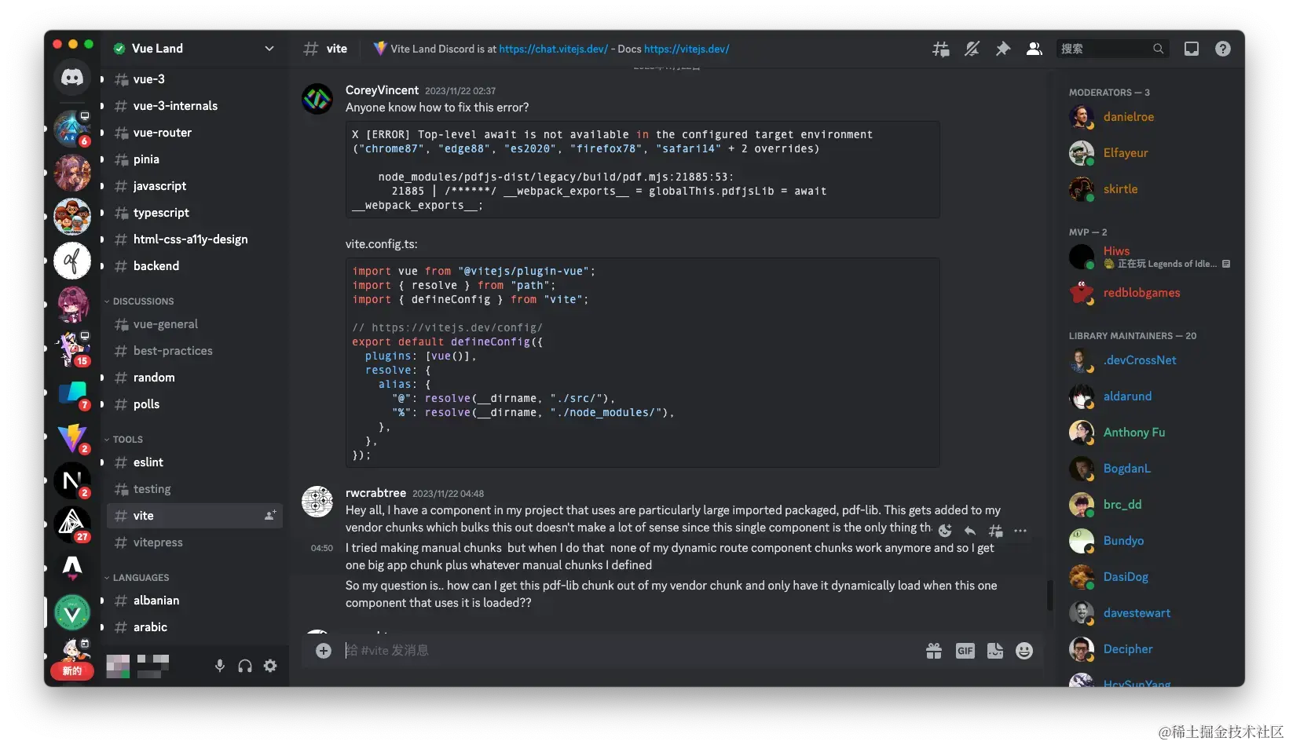Open vue-general channel

pyautogui.click(x=195, y=324)
